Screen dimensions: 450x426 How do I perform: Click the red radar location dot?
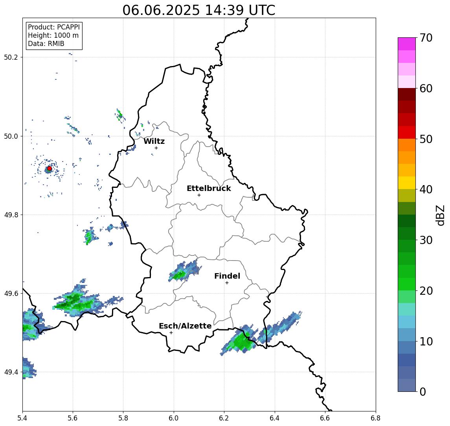pyautogui.click(x=50, y=169)
